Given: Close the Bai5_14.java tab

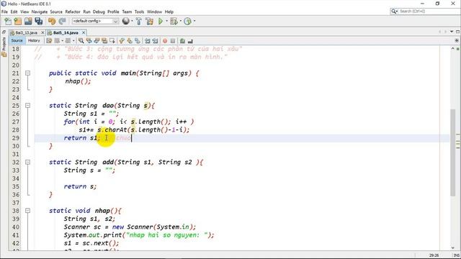Looking at the screenshot, I should 84,32.
